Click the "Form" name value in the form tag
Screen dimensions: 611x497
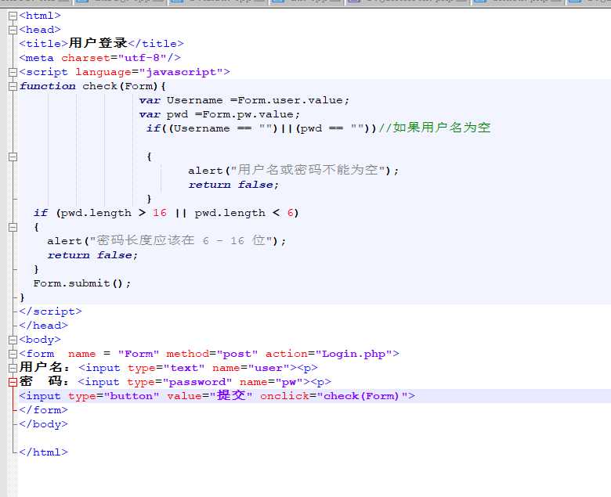pos(139,354)
